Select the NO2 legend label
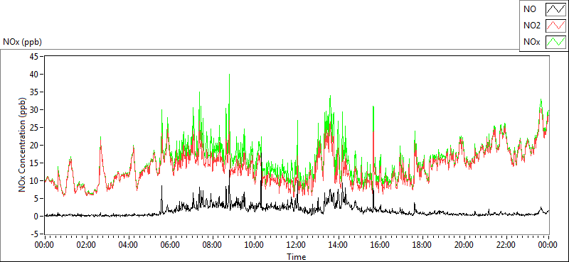 coord(532,26)
